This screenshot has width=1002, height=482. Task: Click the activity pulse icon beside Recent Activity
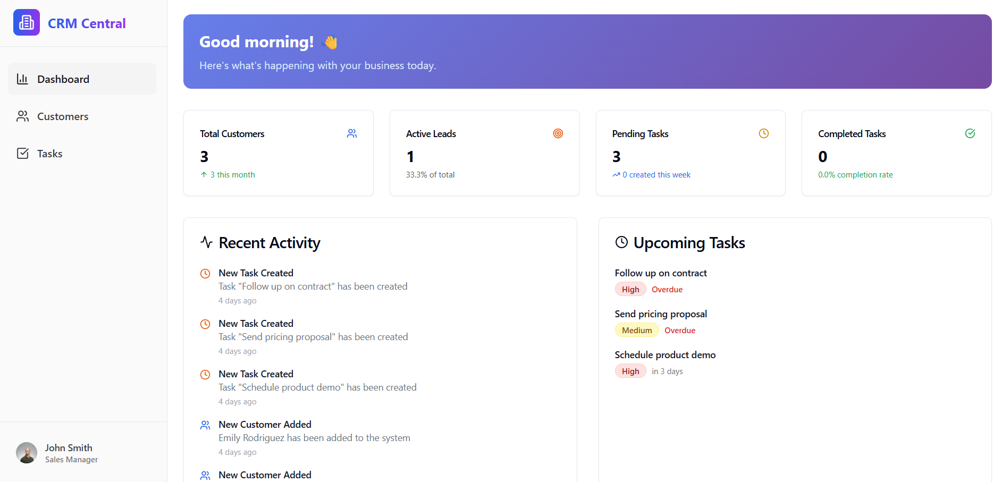pos(206,242)
